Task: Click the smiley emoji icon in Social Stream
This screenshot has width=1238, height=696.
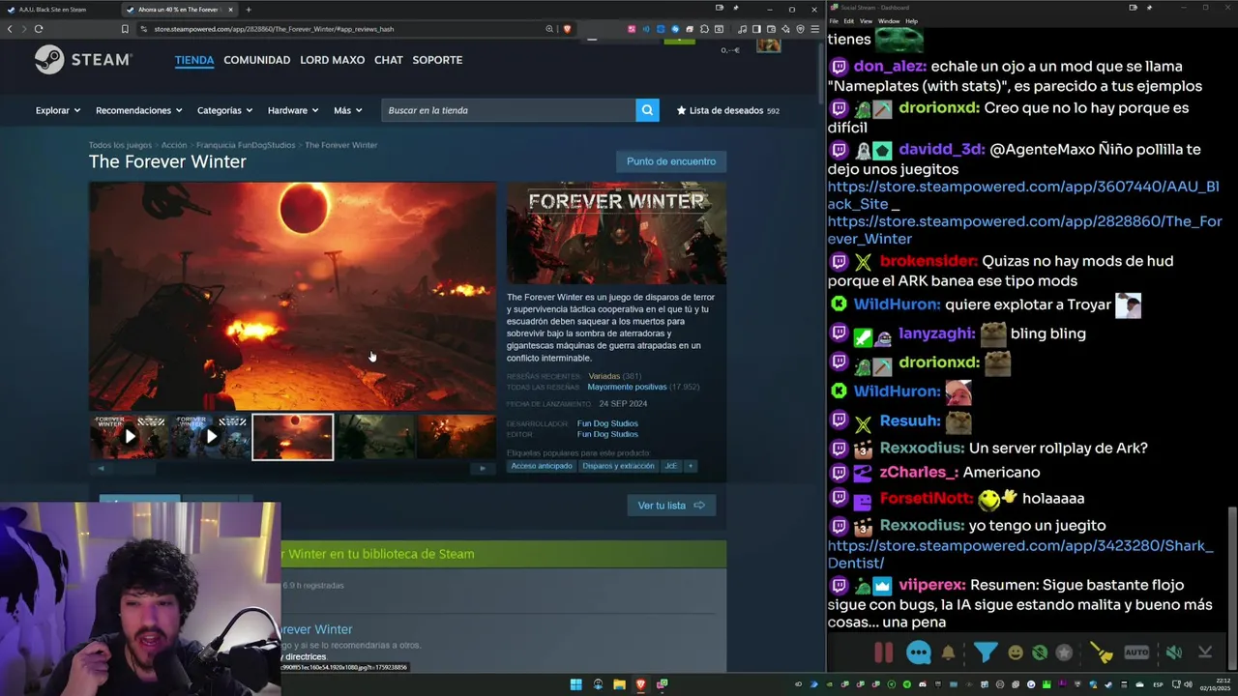Action: click(x=1016, y=652)
